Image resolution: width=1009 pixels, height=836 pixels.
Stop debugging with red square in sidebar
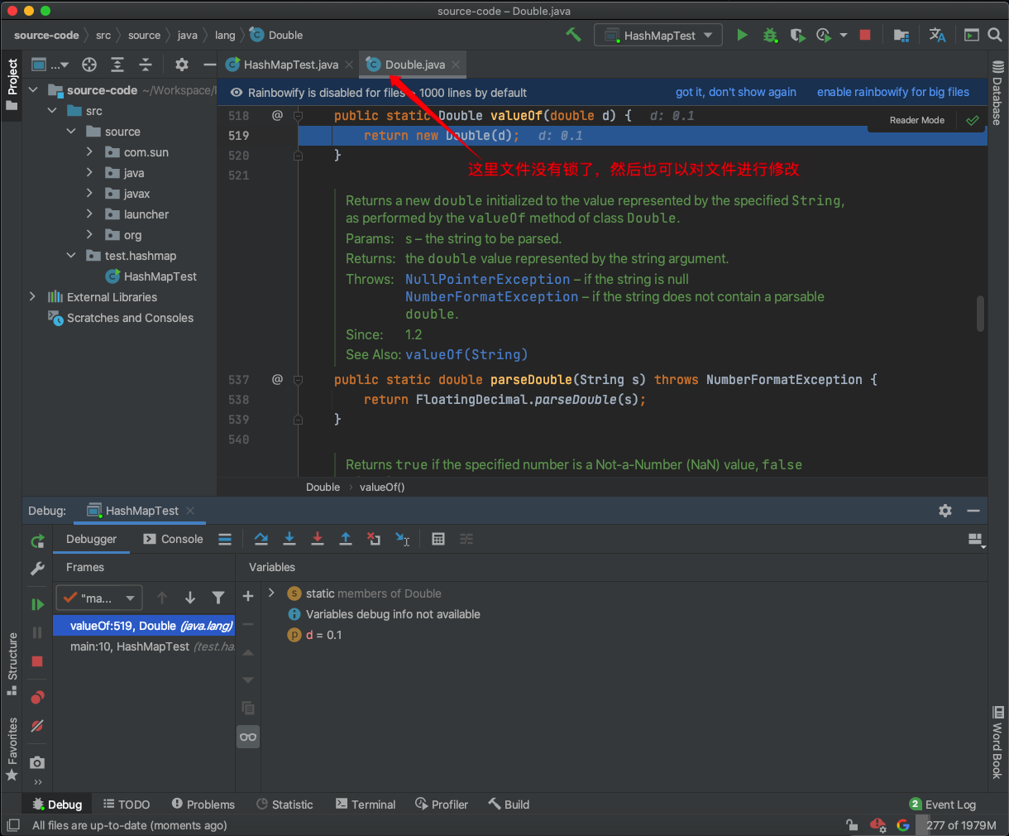[37, 661]
